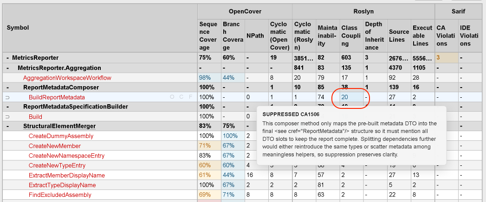Collapse the MetricsReporter root node
Viewport: 486px width, 202px height.
pyautogui.click(x=8, y=58)
